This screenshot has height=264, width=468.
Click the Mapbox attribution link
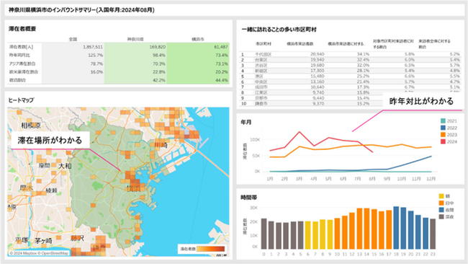point(24,253)
